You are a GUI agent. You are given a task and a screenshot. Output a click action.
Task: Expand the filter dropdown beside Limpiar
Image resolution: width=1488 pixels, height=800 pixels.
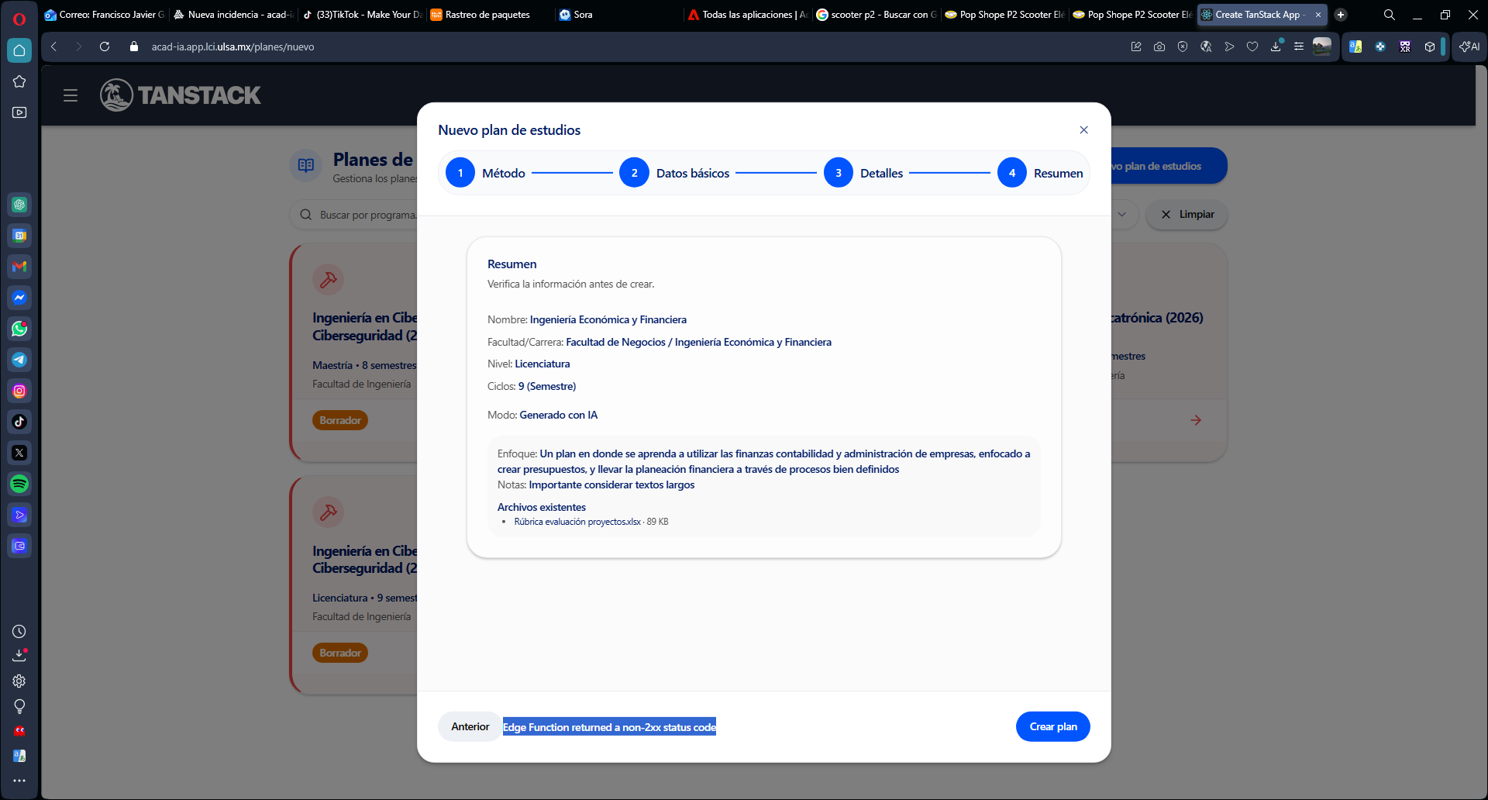click(1121, 215)
